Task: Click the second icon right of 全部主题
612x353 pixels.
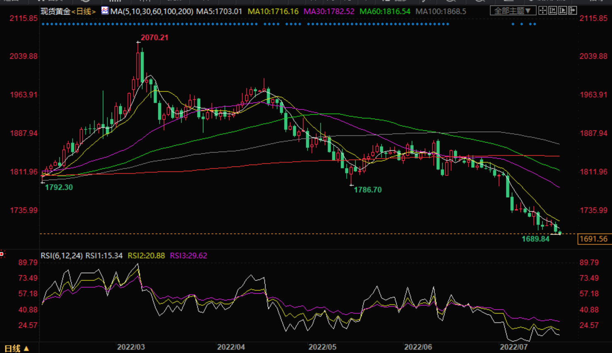Action: [x=552, y=11]
